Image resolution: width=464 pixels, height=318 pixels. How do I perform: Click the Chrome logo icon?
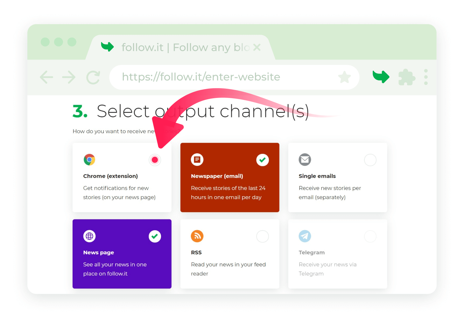click(89, 160)
